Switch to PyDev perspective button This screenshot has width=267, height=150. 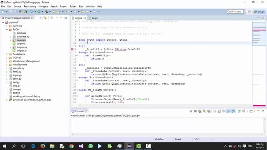click(x=259, y=12)
